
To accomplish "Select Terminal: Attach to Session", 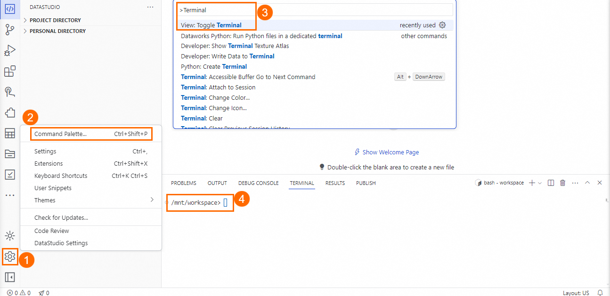I will [x=315, y=88].
